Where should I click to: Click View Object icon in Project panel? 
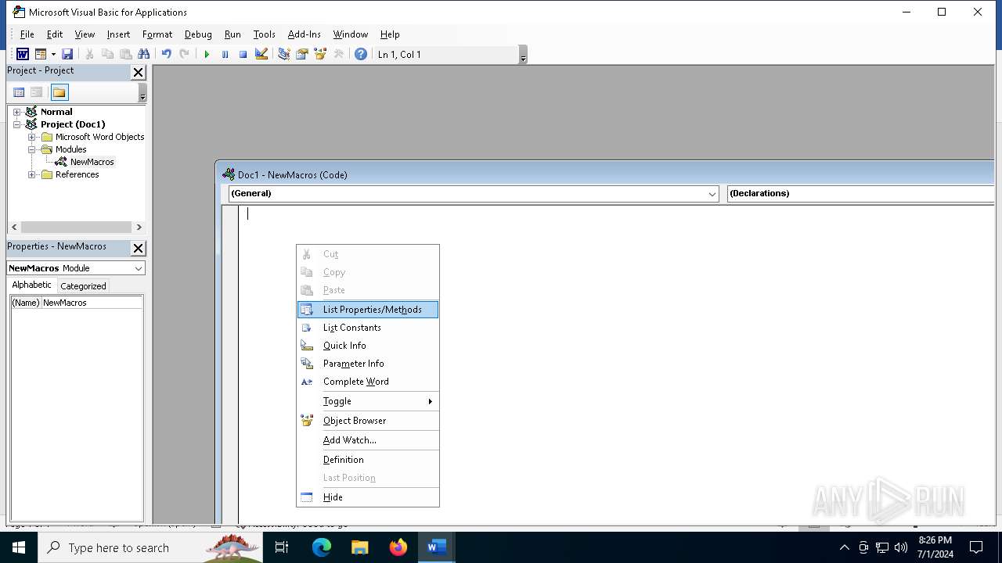tap(36, 92)
